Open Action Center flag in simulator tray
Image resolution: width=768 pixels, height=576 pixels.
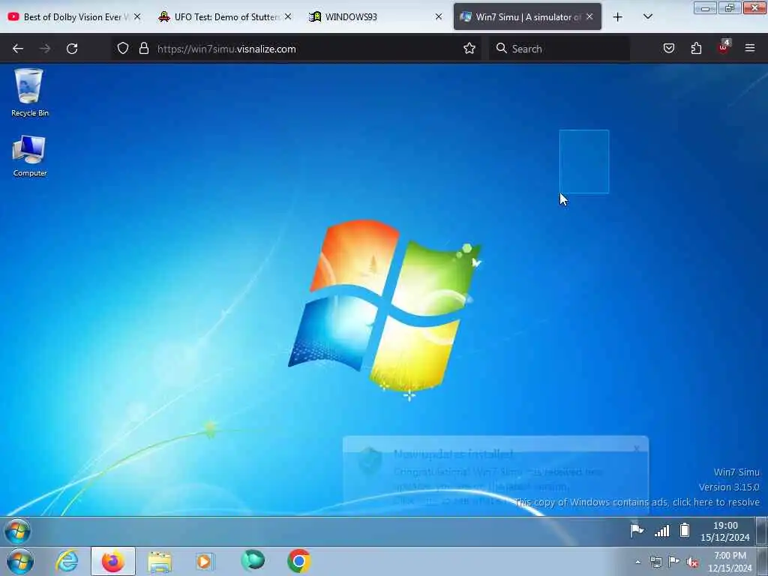[636, 530]
